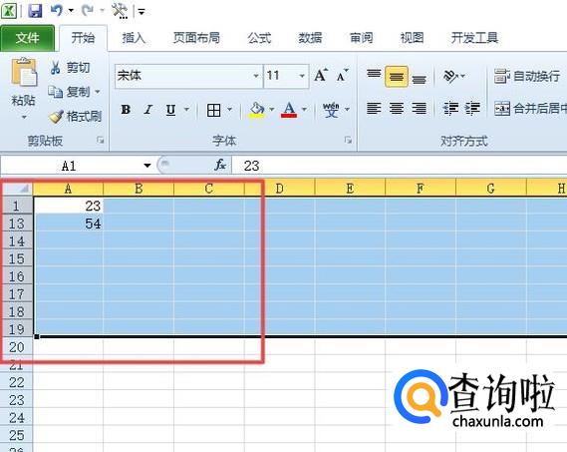Click the Center text alignment icon
Viewport: 567px width, 452px height.
pyautogui.click(x=397, y=108)
